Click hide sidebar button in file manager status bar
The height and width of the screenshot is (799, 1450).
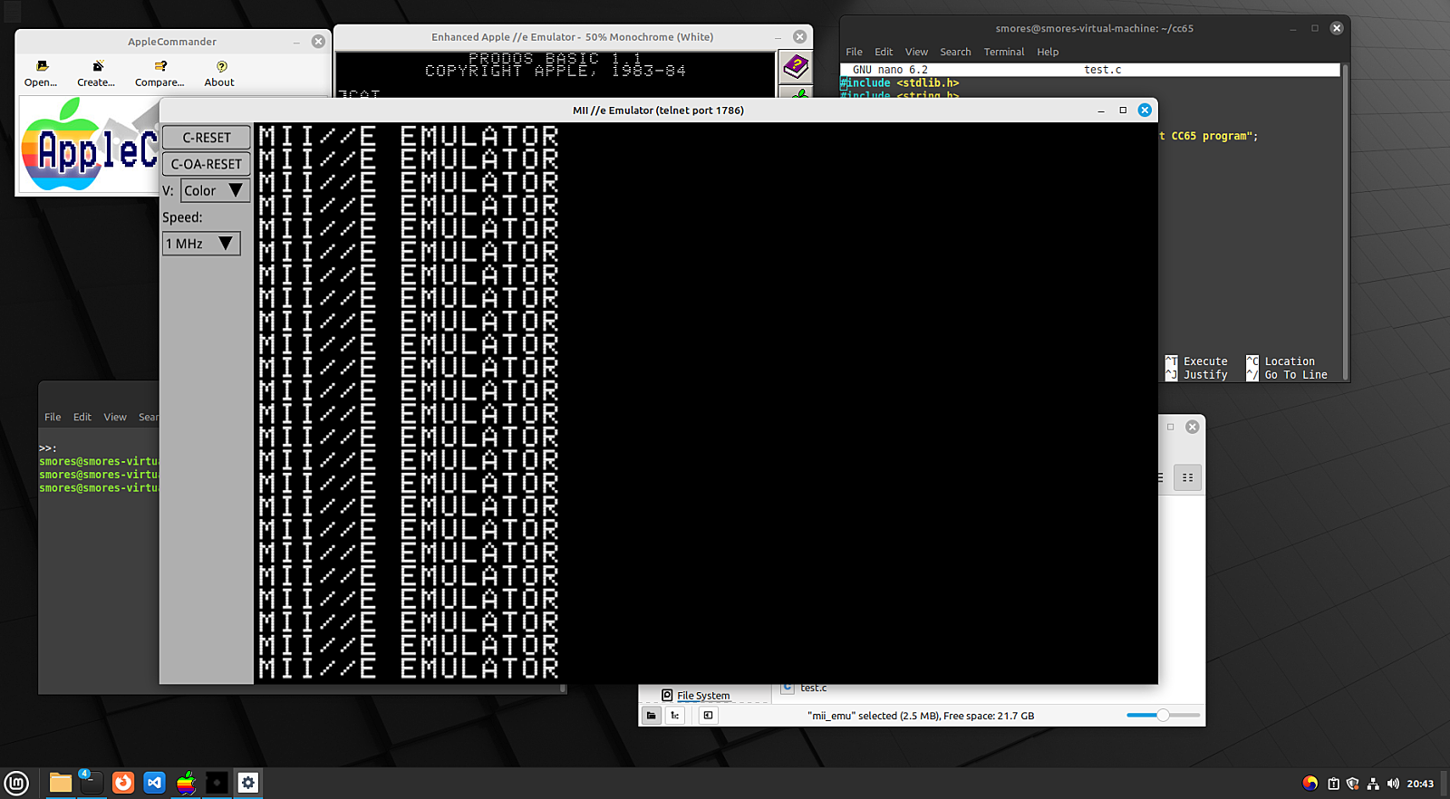click(x=709, y=716)
